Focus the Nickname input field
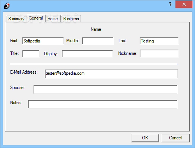This screenshot has width=195, height=148. pos(159,53)
